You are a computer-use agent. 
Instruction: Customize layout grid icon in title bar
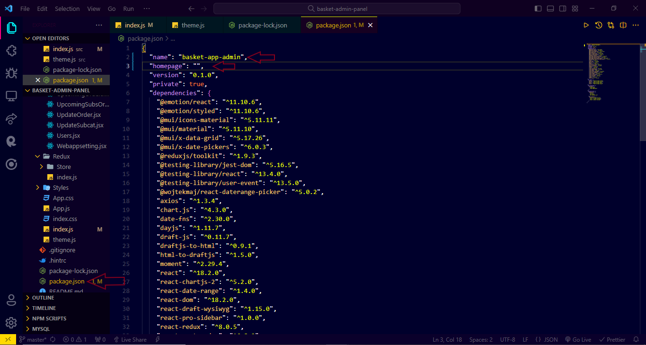pos(575,9)
